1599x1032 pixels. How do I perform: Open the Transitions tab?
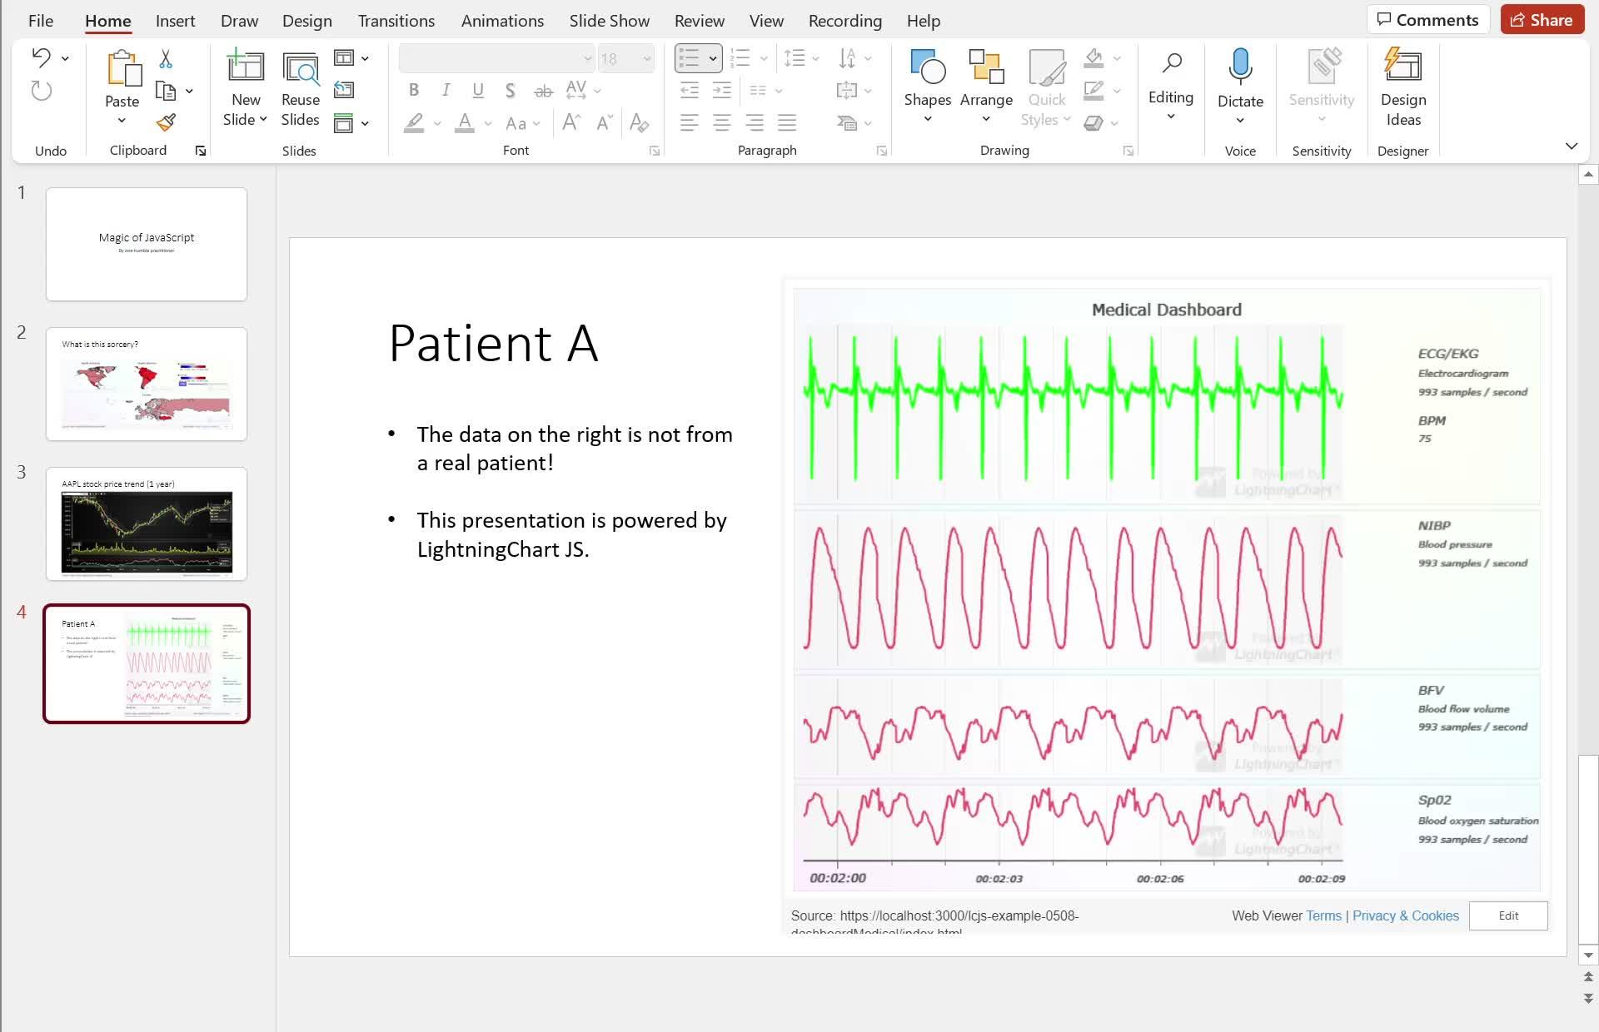[x=396, y=21]
